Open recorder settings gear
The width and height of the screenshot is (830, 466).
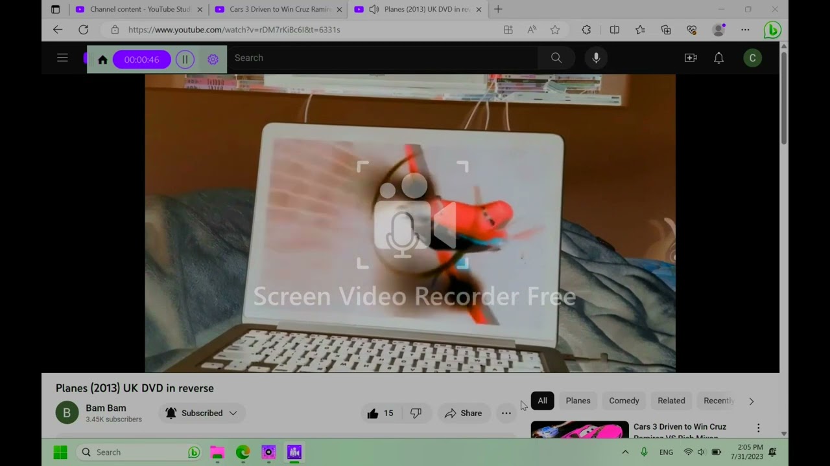(x=213, y=60)
